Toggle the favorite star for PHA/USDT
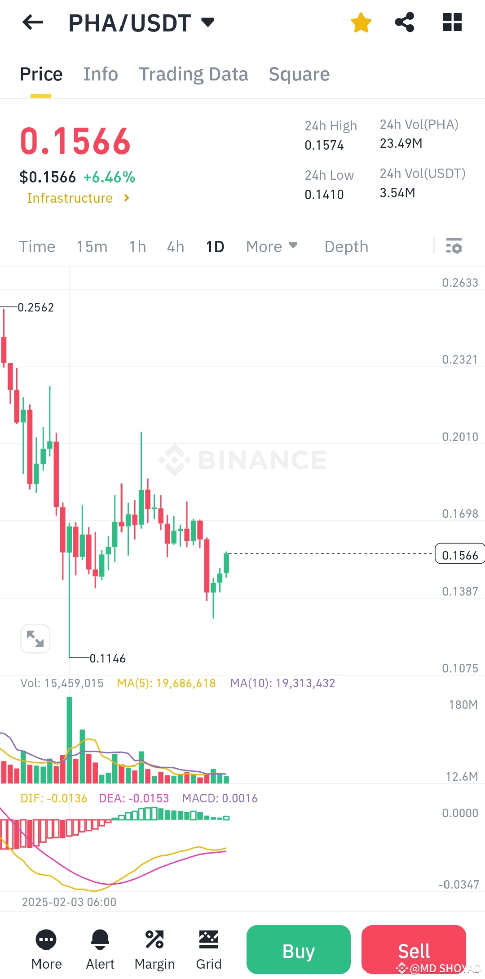485x979 pixels. pos(361,22)
